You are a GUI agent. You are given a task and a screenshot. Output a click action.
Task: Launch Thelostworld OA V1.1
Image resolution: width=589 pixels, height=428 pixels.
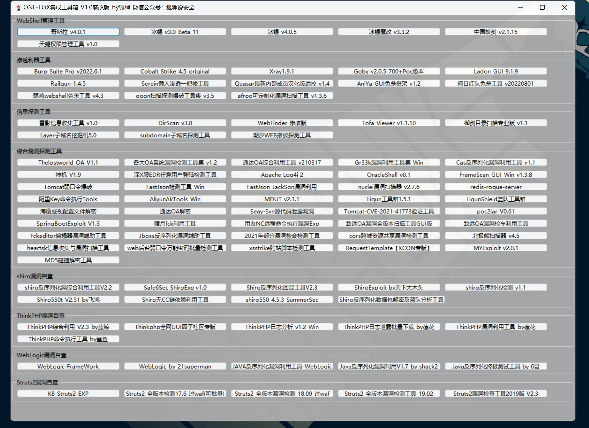click(68, 162)
